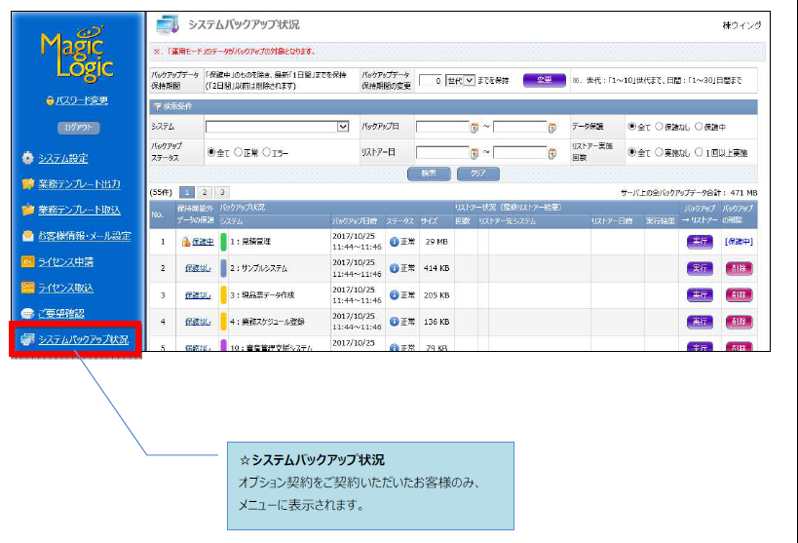
Task: Click the システム設定 gear icon
Action: click(27, 158)
